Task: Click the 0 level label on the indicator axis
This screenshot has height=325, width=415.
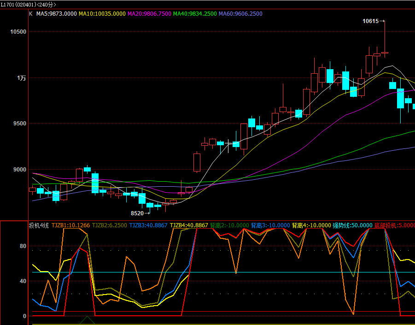Action: [x=24, y=316]
